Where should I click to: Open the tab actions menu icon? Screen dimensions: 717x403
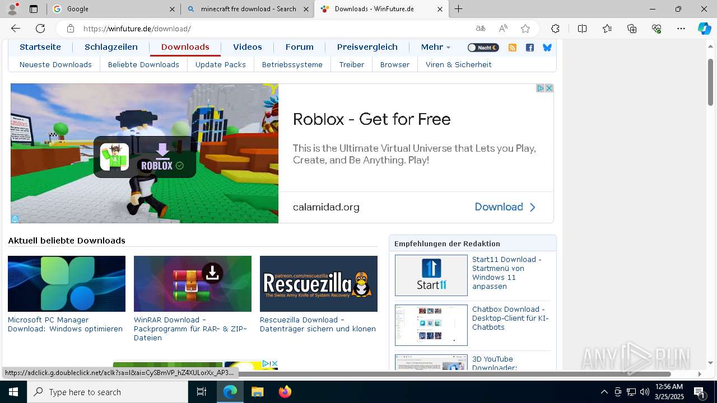point(34,9)
